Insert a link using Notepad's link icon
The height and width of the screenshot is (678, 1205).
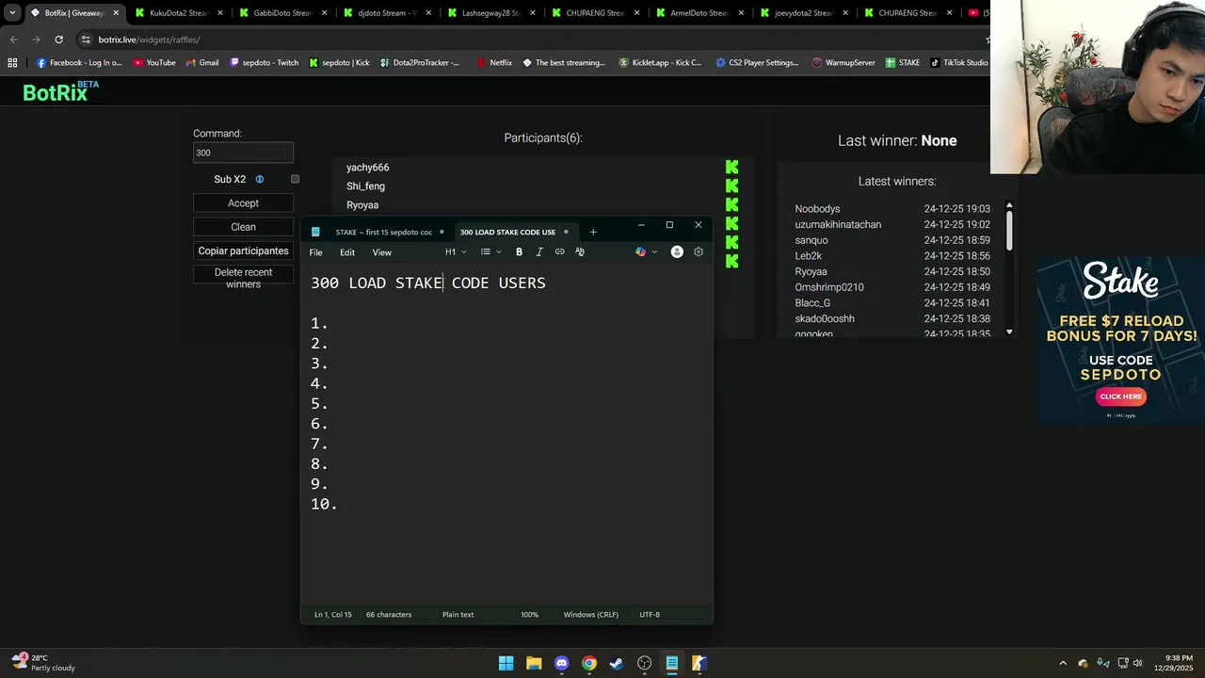[x=560, y=252]
